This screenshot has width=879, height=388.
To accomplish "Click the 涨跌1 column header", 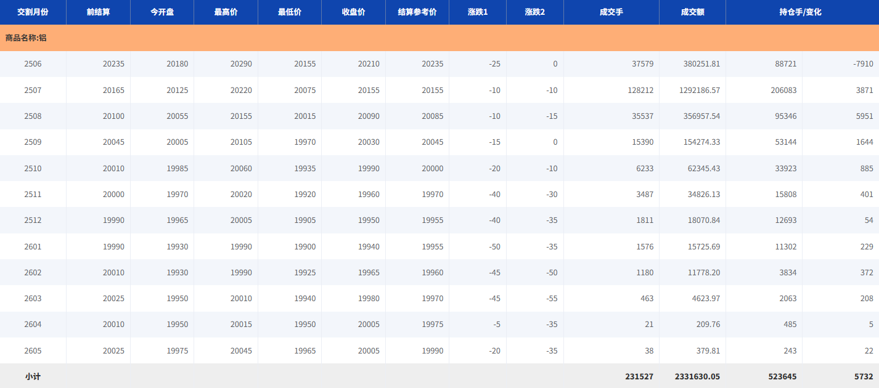I will pyautogui.click(x=478, y=12).
